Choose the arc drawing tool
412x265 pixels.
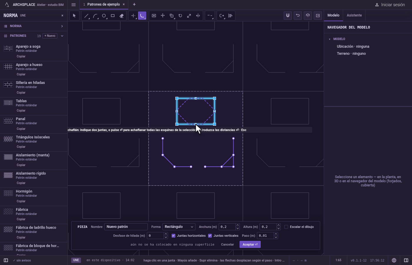click(95, 16)
